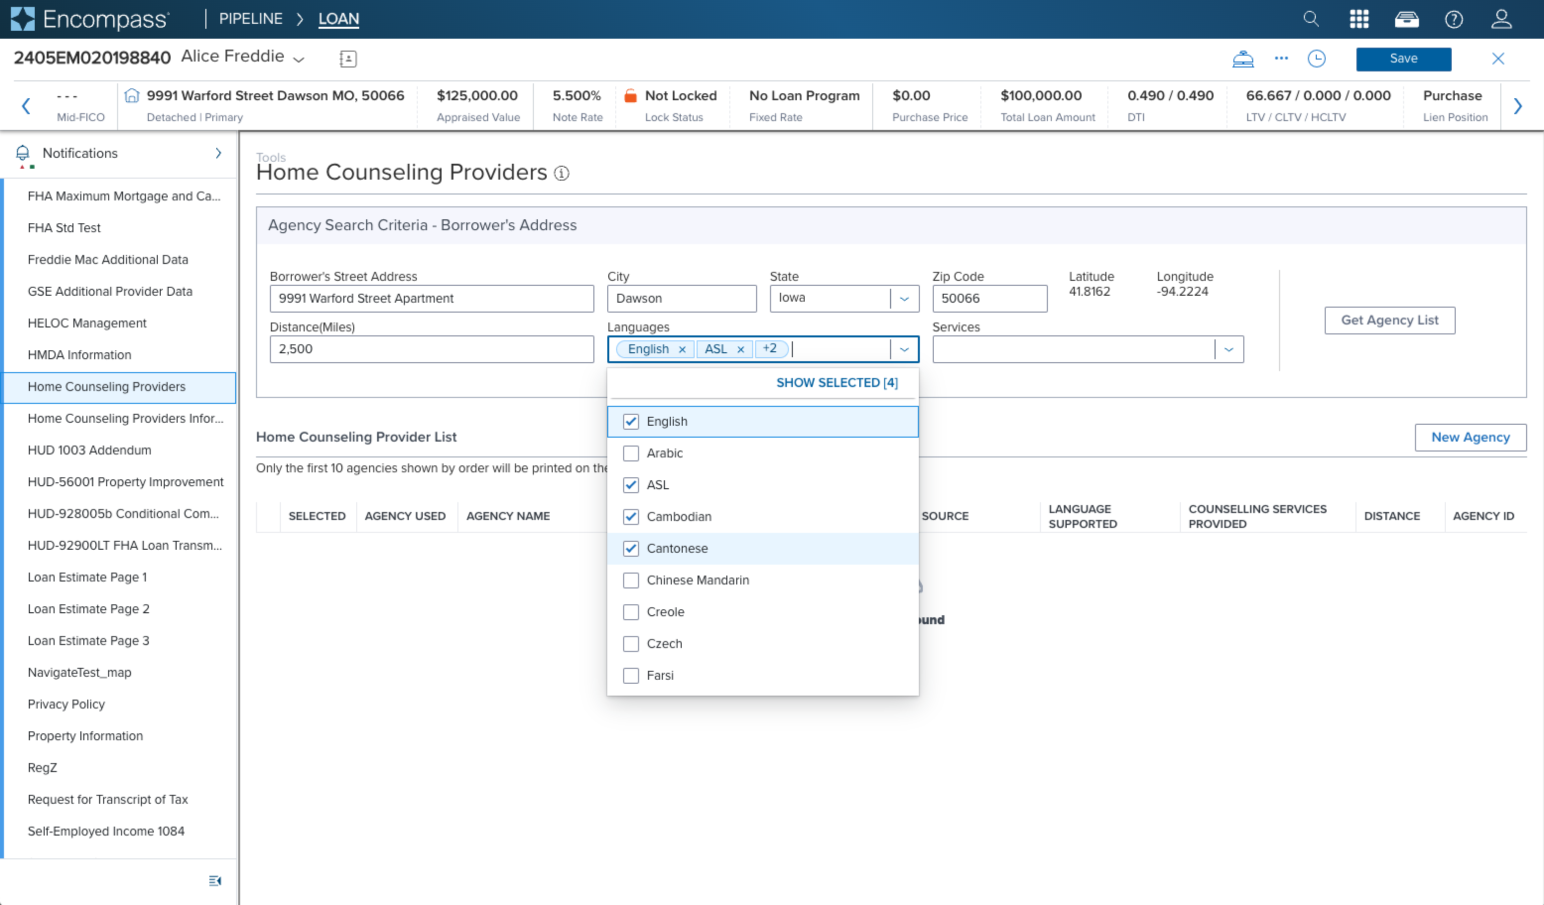Open the apps grid icon
This screenshot has width=1544, height=905.
[1358, 19]
